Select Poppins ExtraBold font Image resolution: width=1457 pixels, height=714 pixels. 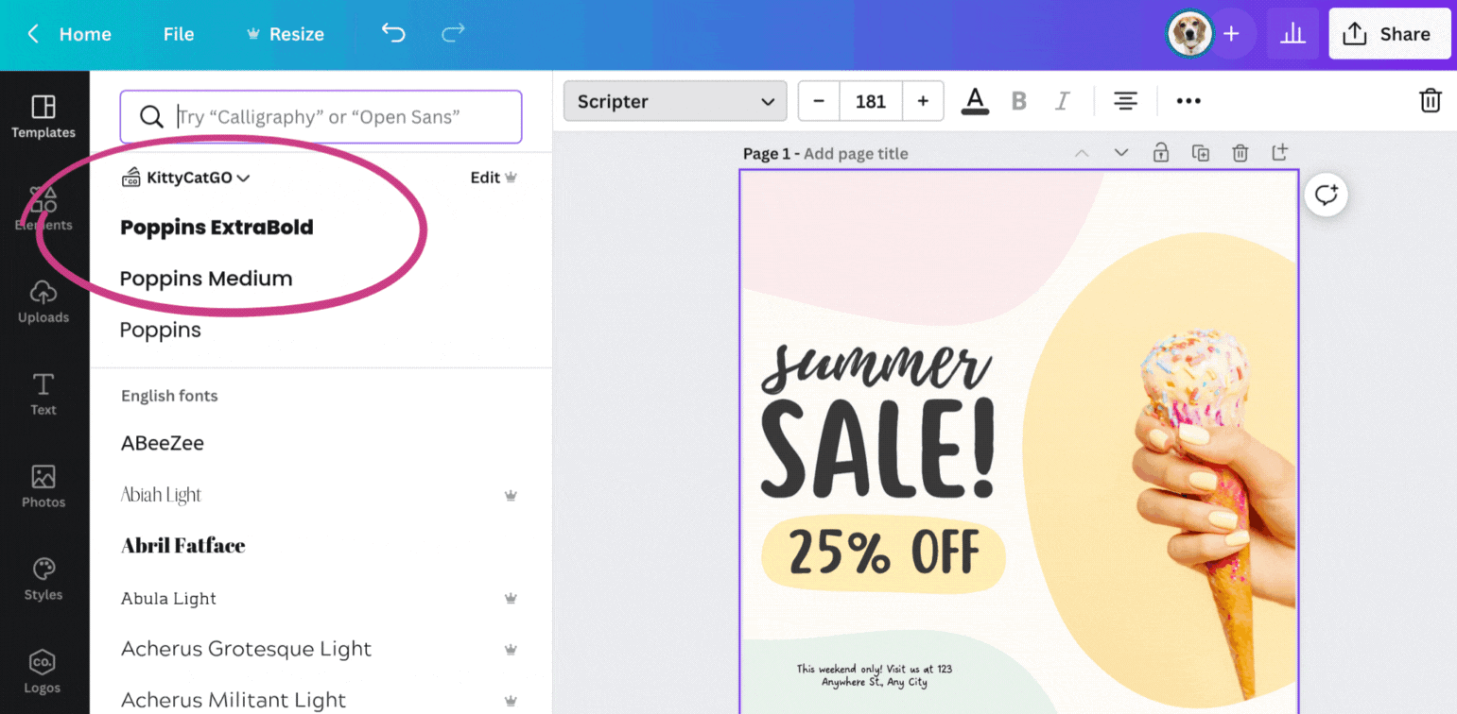pos(217,228)
